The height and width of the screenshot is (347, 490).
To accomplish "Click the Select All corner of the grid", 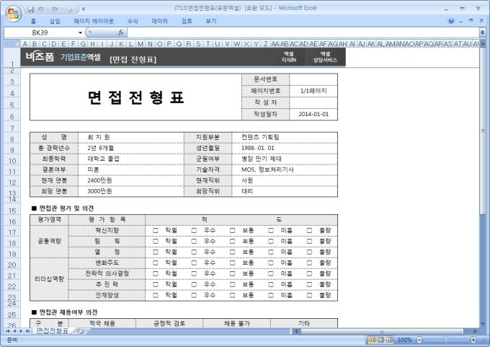I will pos(12,43).
